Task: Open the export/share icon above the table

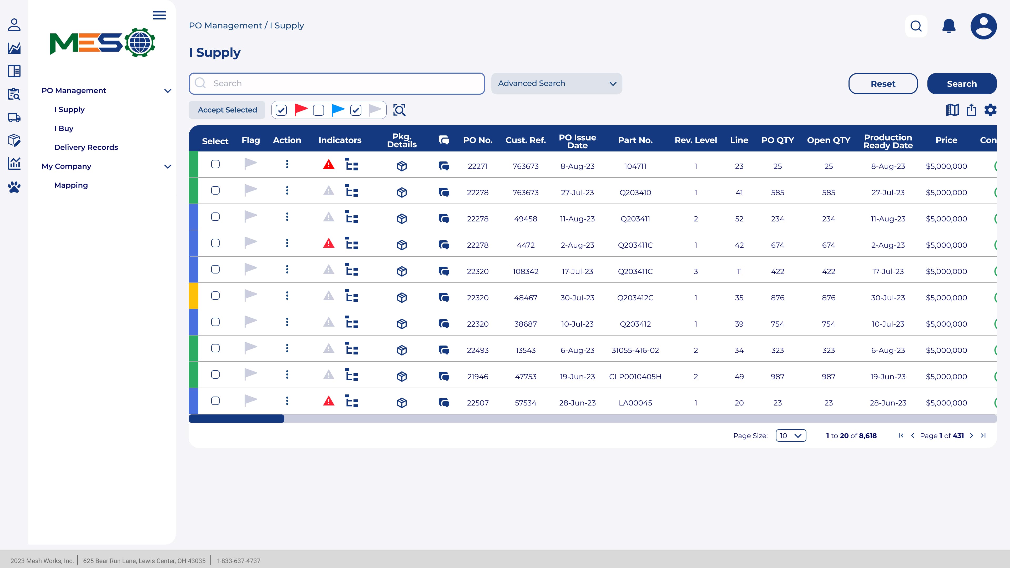Action: [971, 110]
